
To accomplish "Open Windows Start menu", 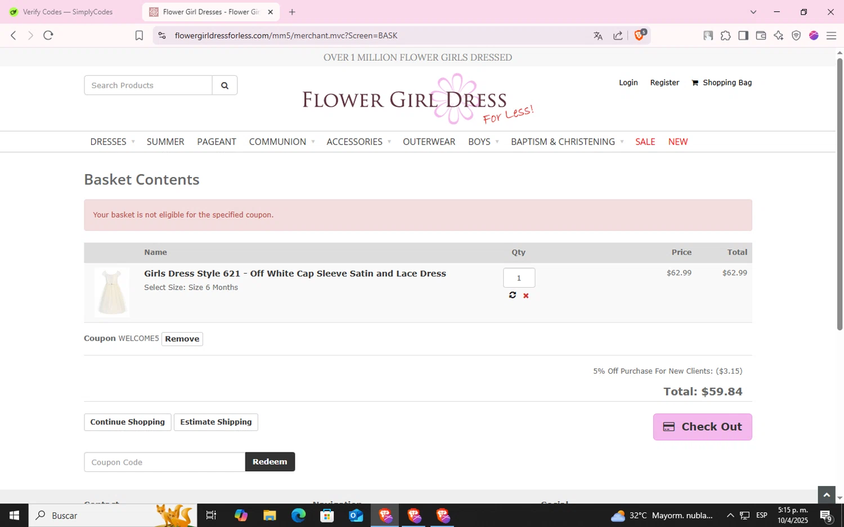I will pyautogui.click(x=14, y=515).
